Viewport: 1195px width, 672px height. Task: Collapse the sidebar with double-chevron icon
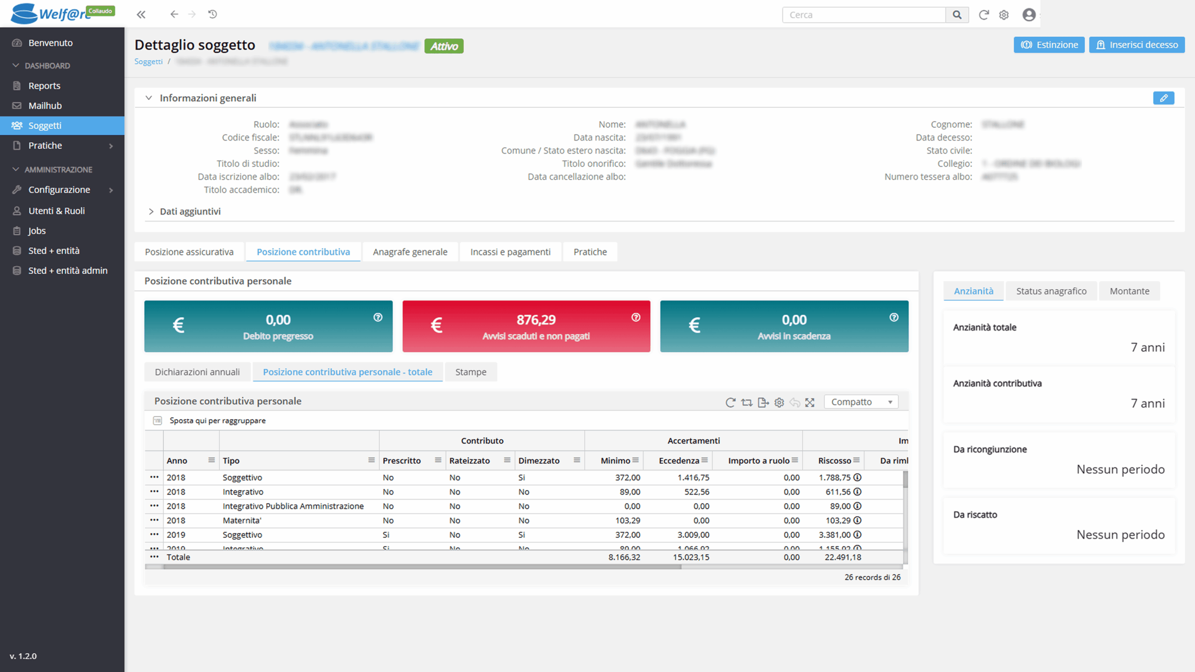point(141,14)
